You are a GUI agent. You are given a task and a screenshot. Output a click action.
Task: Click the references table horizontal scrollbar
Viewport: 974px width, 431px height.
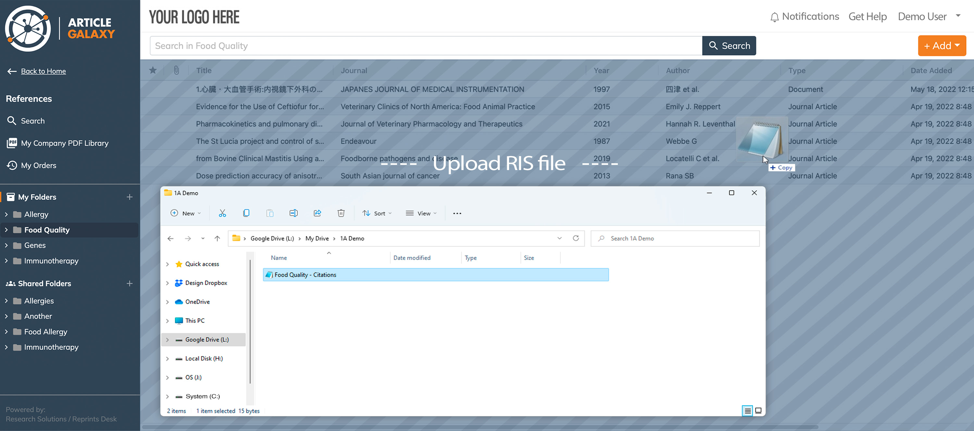[480, 427]
